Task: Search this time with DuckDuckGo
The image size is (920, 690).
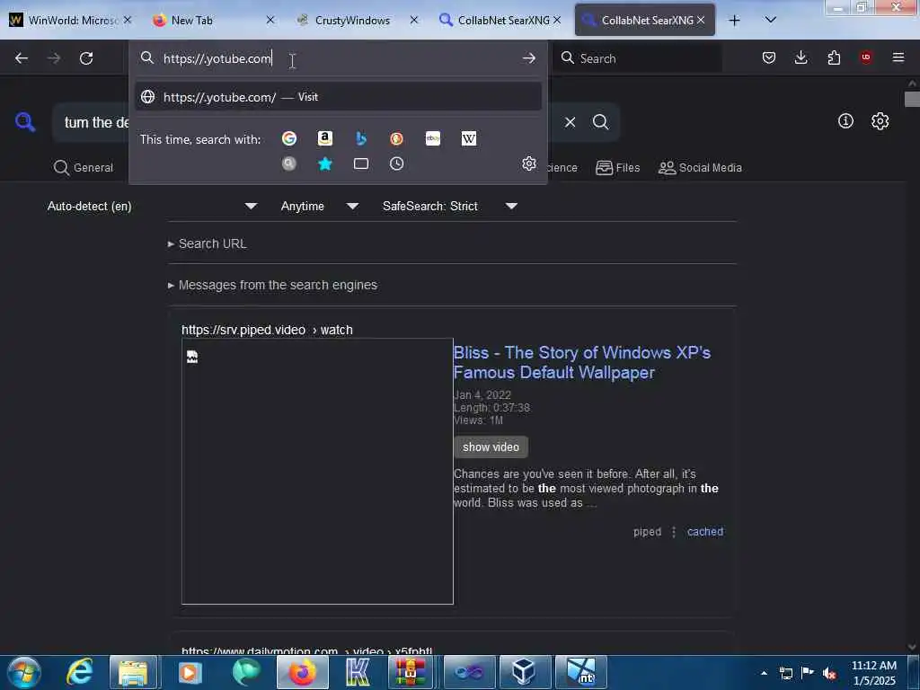Action: click(396, 138)
